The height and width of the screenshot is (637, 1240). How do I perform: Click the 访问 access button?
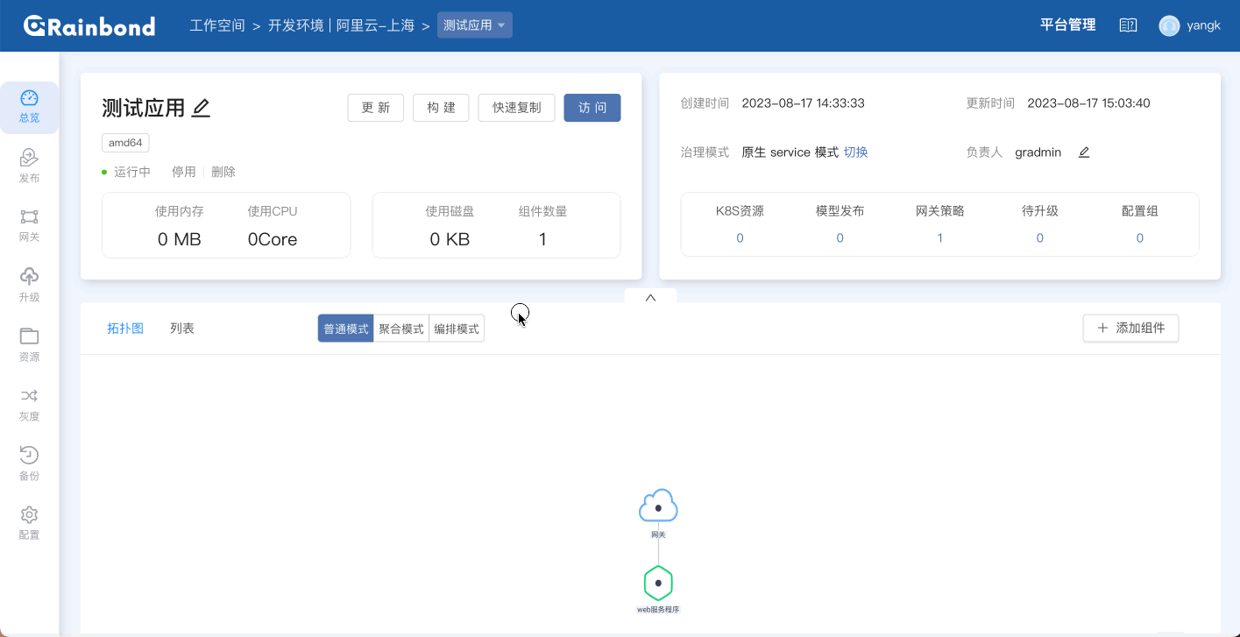592,107
